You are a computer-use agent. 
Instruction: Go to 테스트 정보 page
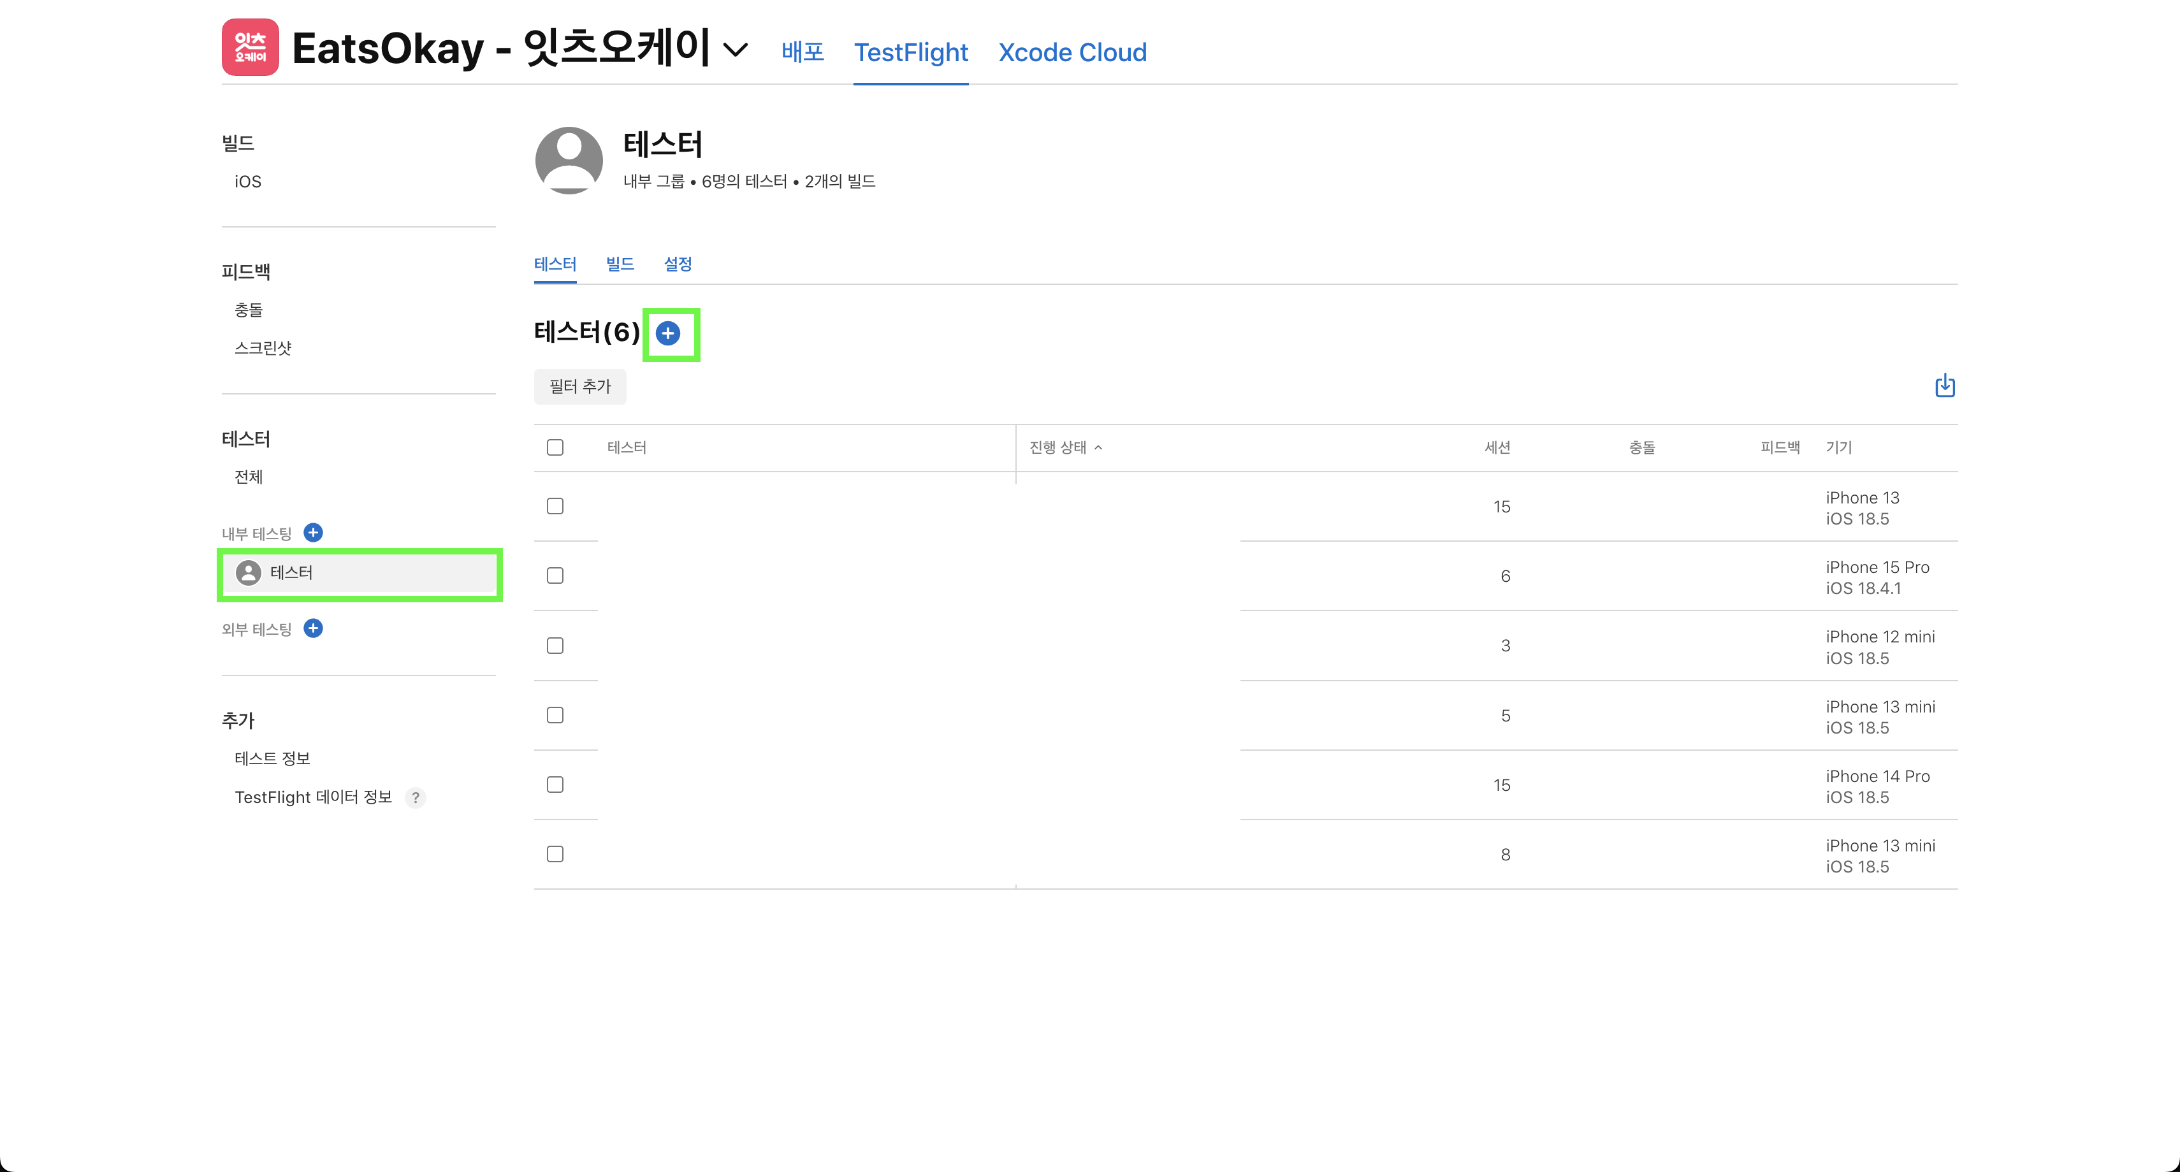[272, 758]
